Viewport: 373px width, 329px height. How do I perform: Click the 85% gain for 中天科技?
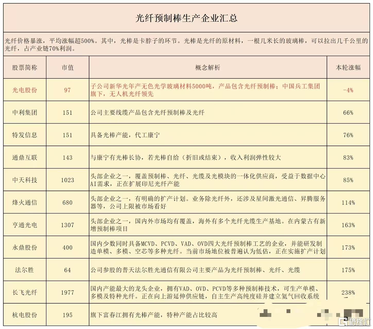[x=348, y=180]
